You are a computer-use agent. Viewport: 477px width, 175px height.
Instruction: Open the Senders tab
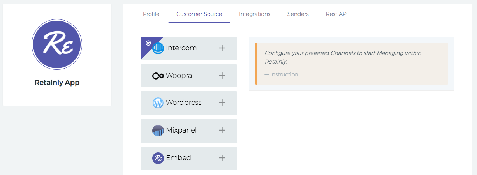[x=298, y=14]
